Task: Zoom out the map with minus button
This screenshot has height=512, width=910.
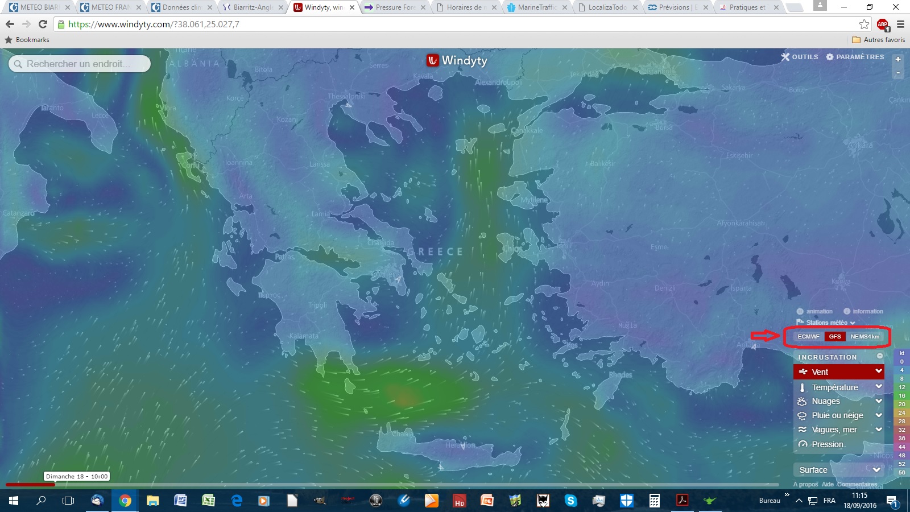Action: [898, 72]
